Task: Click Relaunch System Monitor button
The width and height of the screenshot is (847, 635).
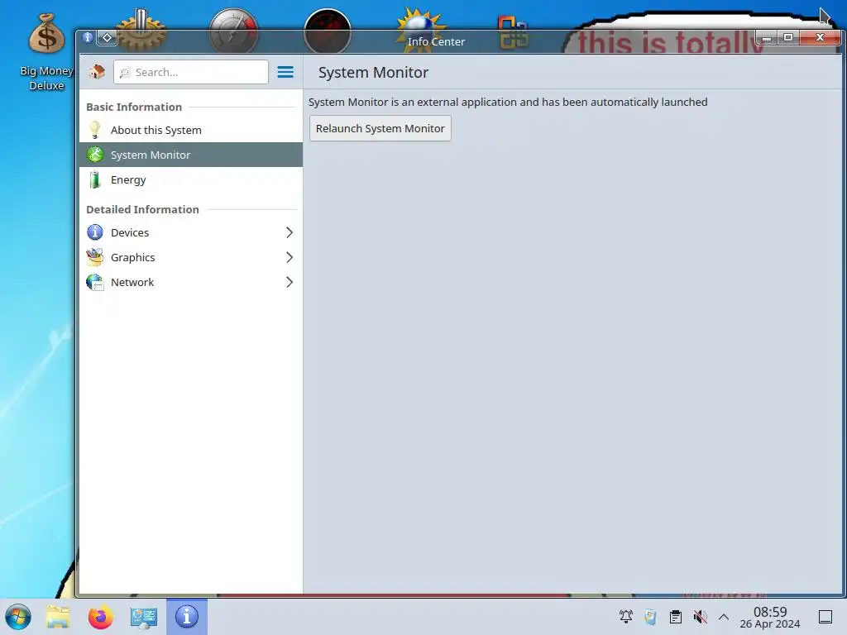Action: [x=380, y=128]
